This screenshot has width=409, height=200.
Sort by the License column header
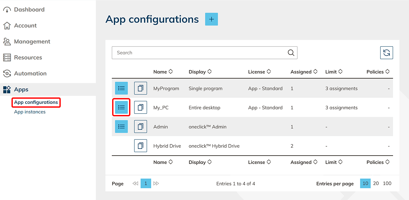(x=259, y=72)
